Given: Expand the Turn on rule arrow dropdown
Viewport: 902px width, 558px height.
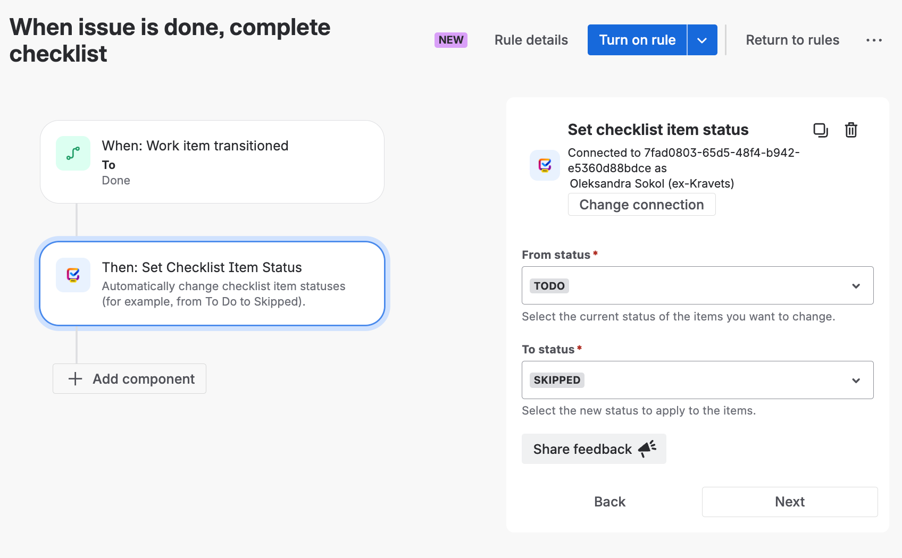Looking at the screenshot, I should click(x=702, y=40).
